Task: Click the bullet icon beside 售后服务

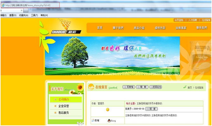Action: pos(55,113)
